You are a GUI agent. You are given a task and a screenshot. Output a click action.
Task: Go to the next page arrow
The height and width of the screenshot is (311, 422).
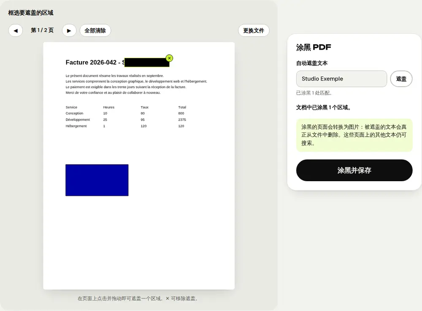point(69,30)
